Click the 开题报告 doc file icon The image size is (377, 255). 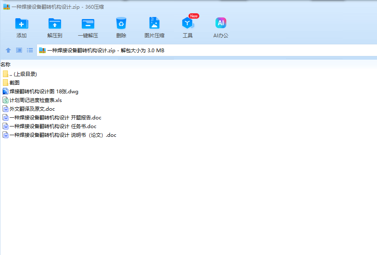pos(5,118)
